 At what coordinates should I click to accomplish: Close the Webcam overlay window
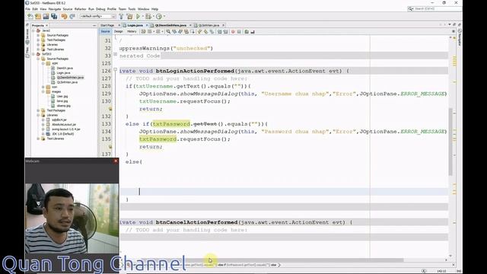(116, 161)
